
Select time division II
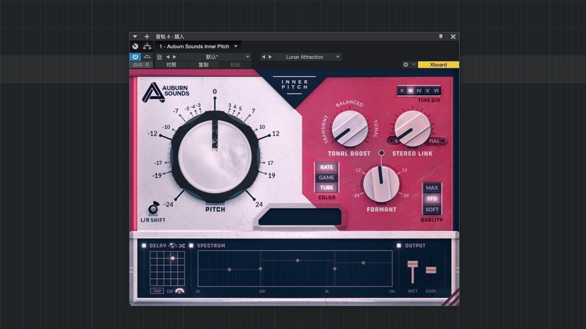(x=402, y=90)
